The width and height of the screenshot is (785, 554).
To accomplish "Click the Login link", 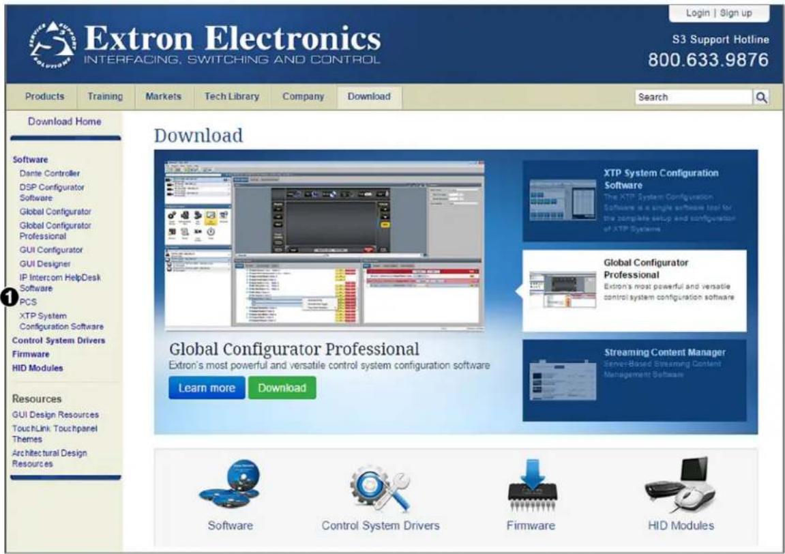I will pos(698,13).
